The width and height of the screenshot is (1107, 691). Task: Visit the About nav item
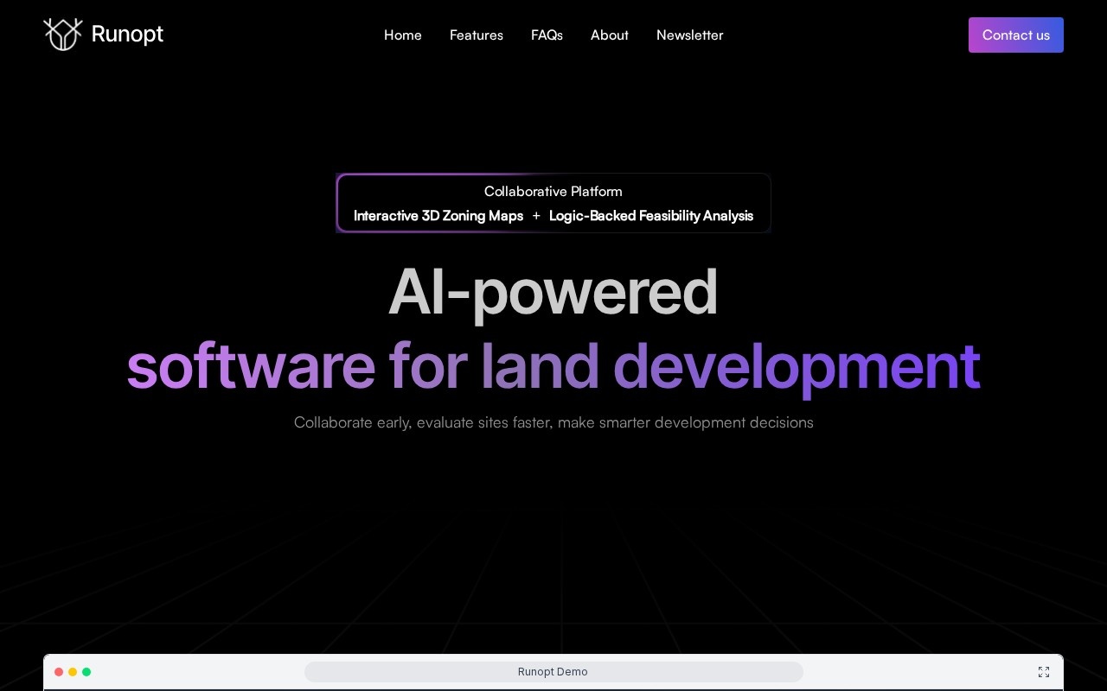(x=610, y=35)
